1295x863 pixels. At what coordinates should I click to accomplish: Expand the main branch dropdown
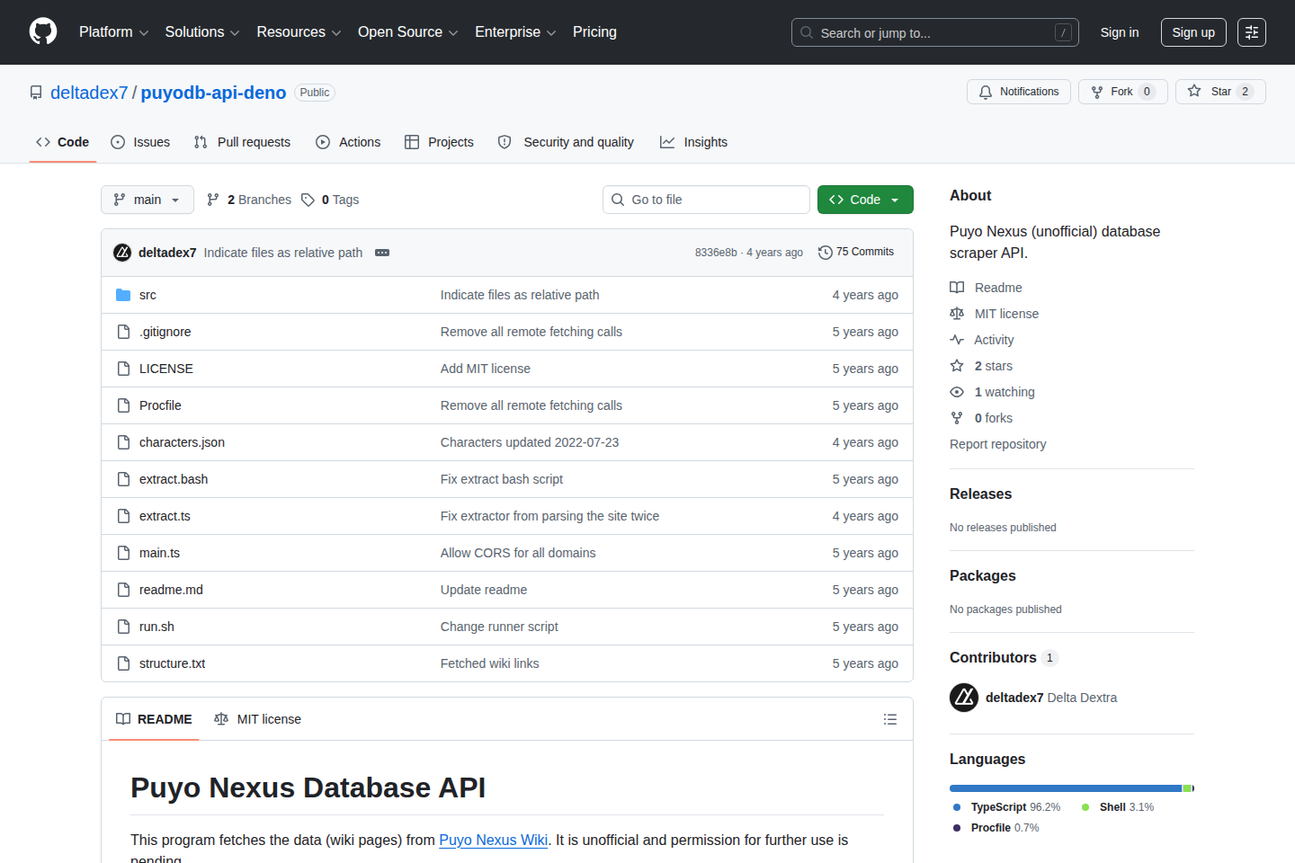point(147,200)
